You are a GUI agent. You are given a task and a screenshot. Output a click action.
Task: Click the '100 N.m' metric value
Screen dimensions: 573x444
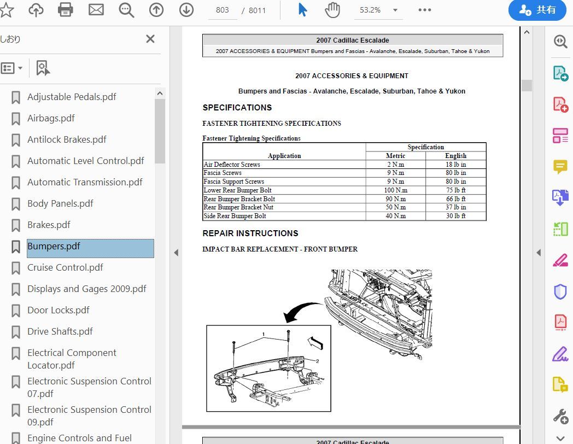point(395,190)
